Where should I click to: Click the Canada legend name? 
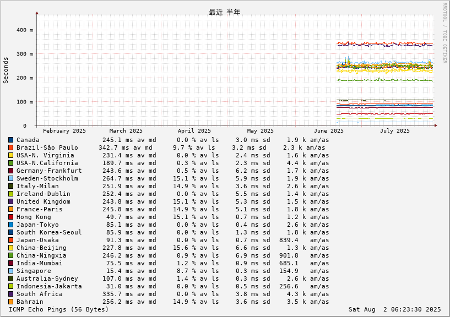coord(28,140)
